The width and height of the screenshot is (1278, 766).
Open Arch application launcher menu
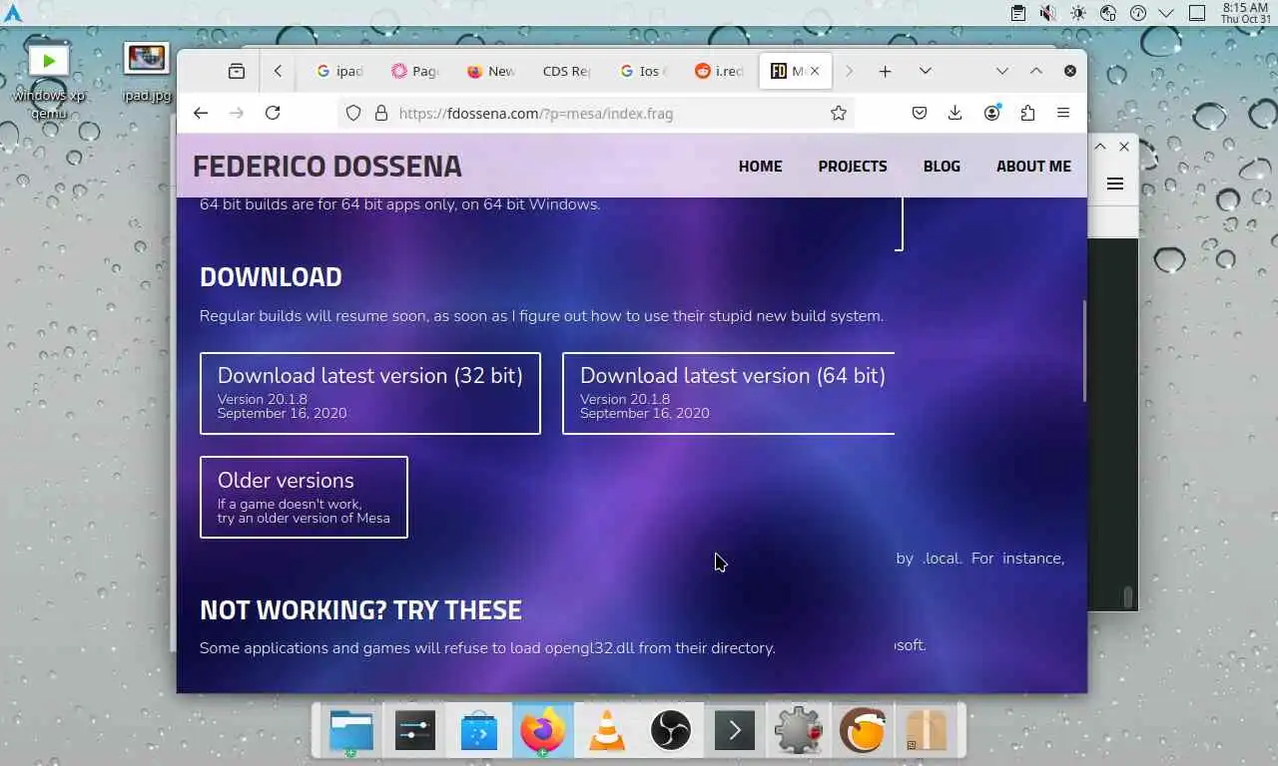pyautogui.click(x=13, y=13)
